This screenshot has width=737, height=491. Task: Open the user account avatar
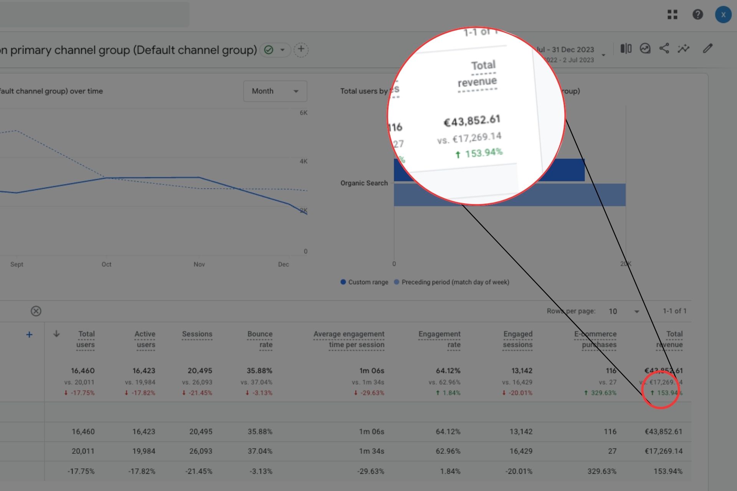point(723,15)
